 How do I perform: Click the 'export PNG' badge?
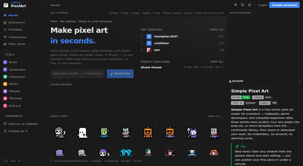tap(269, 103)
